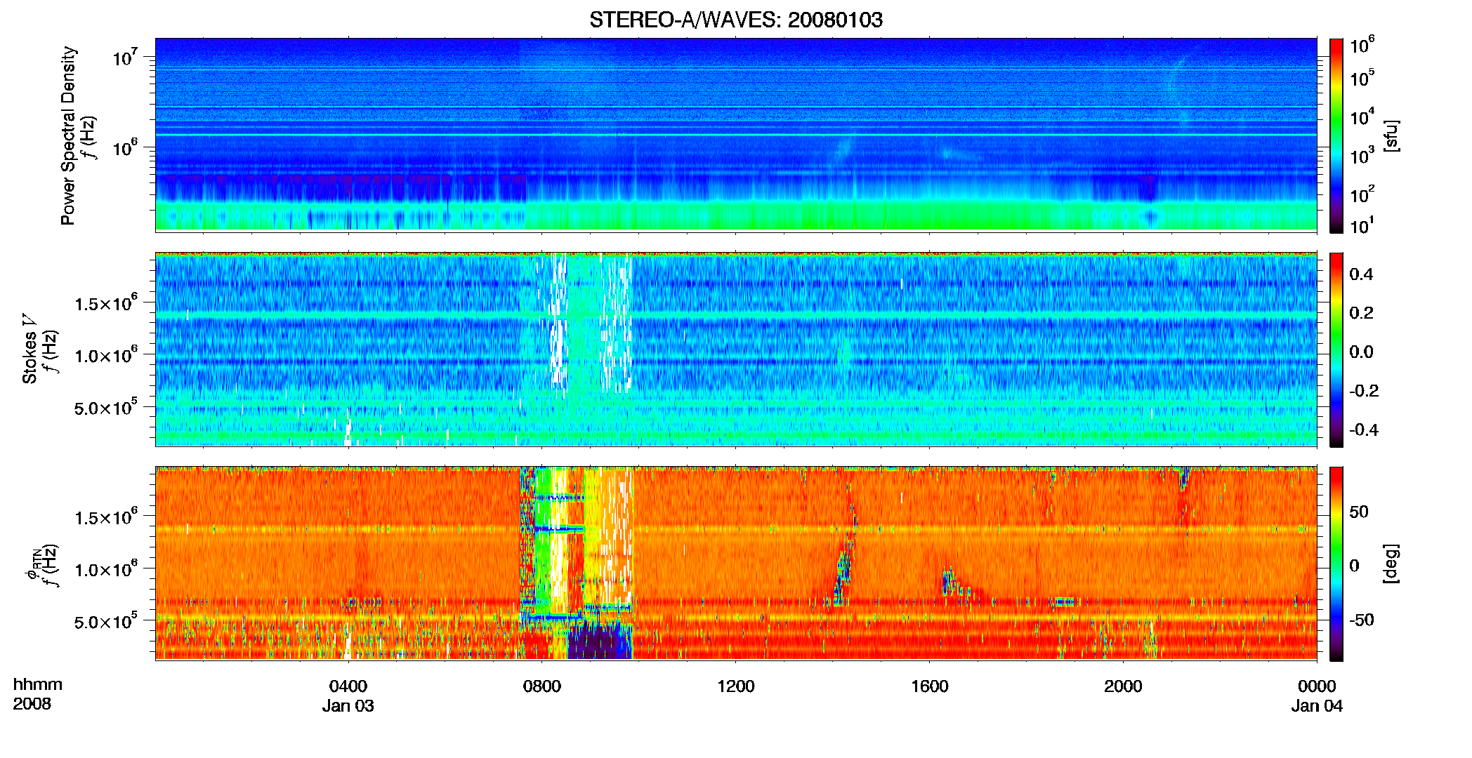This screenshot has height=758, width=1472.
Task: Click the 0400 time tick label
Action: (348, 686)
